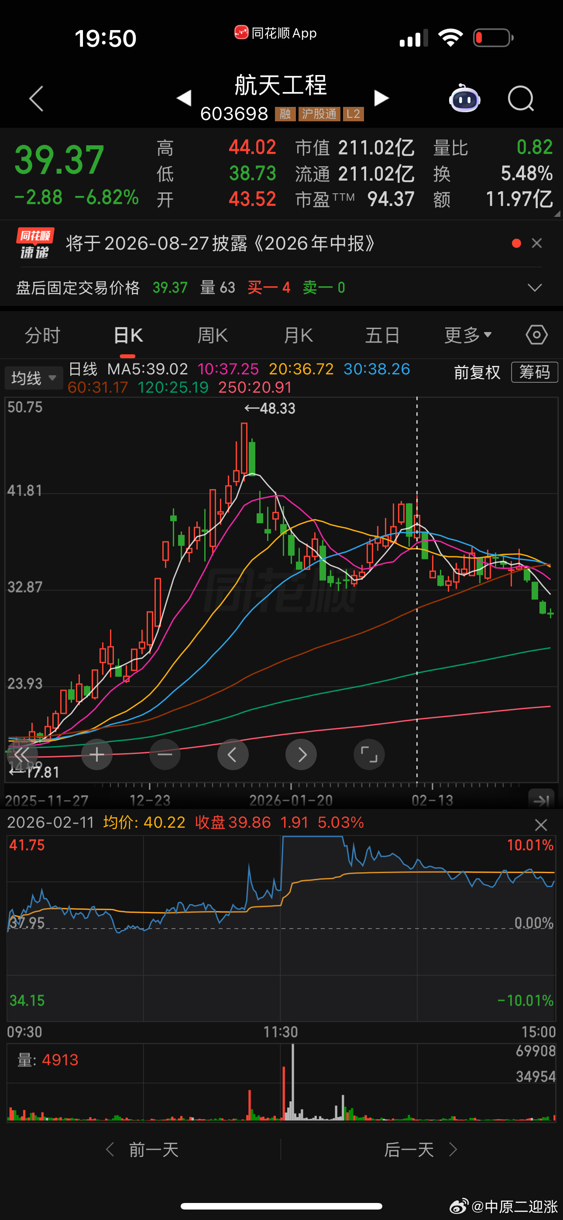The image size is (563, 1220).
Task: Tap the L2 level-2 badge
Action: tap(353, 113)
